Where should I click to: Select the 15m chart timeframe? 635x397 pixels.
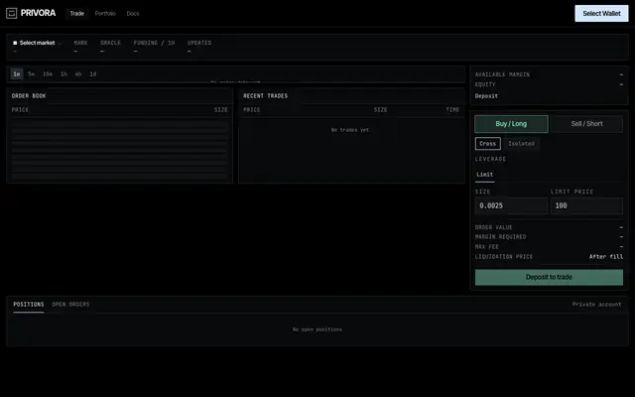pos(48,74)
